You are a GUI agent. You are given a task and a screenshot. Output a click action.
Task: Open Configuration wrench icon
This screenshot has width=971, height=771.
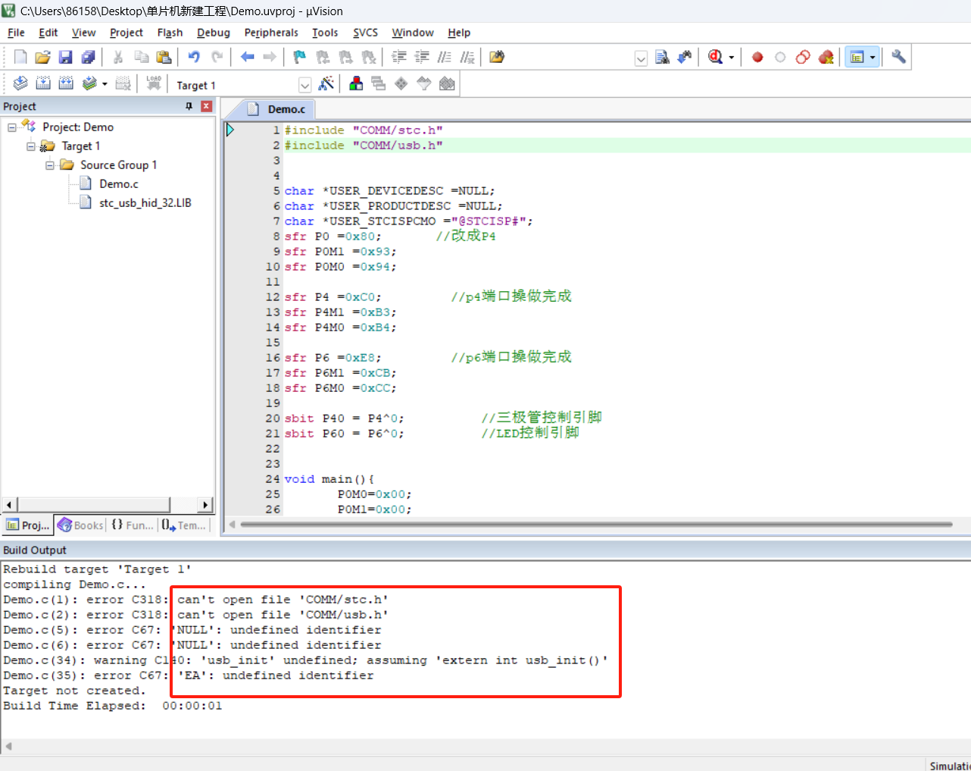(898, 57)
